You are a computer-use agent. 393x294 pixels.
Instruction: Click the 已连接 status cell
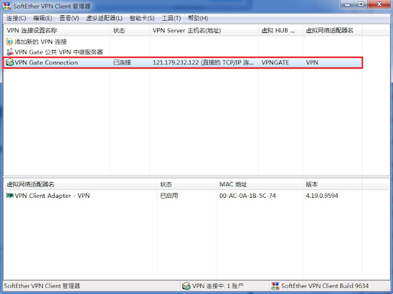122,62
